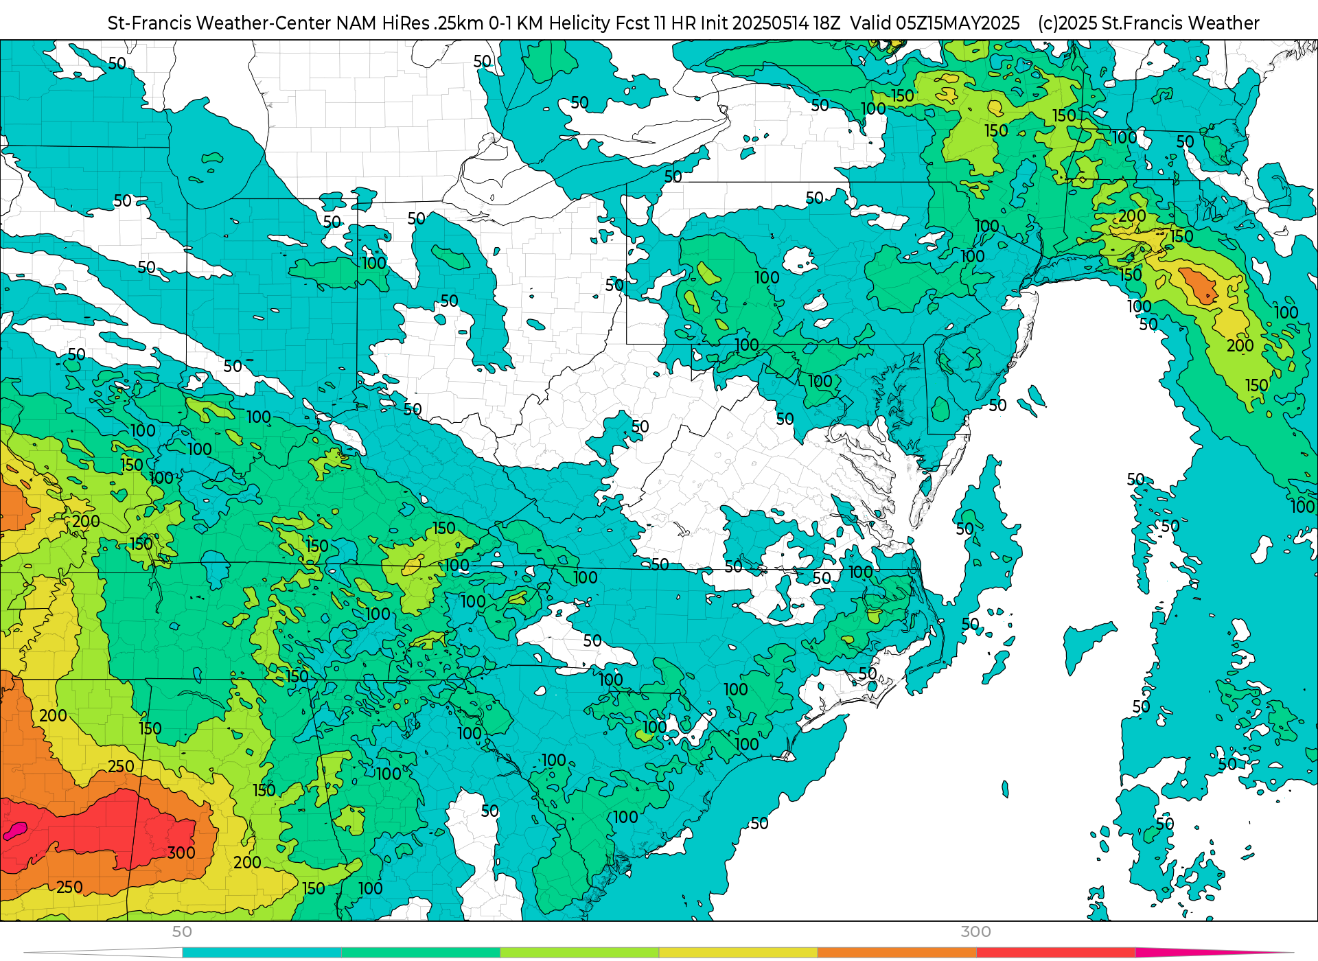Click the gray arrow end of the legend bar

pyautogui.click(x=103, y=953)
